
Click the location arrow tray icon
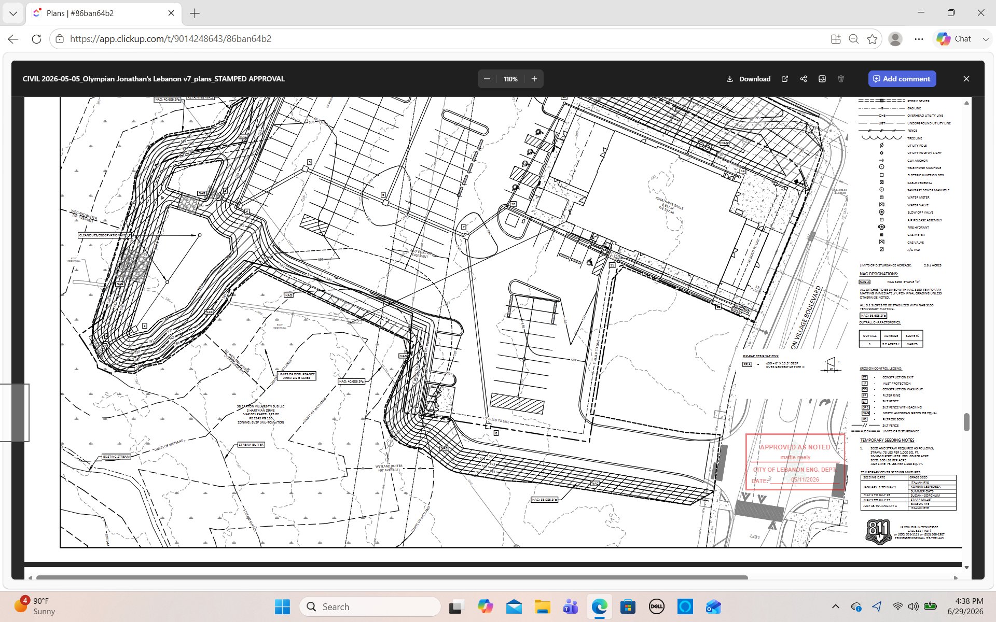pyautogui.click(x=877, y=606)
